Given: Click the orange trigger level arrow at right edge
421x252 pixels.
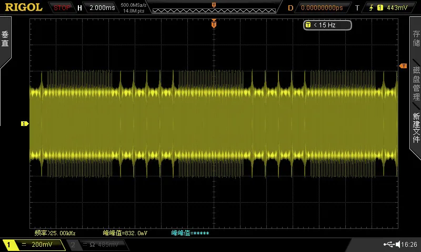Looking at the screenshot, I should [x=403, y=66].
